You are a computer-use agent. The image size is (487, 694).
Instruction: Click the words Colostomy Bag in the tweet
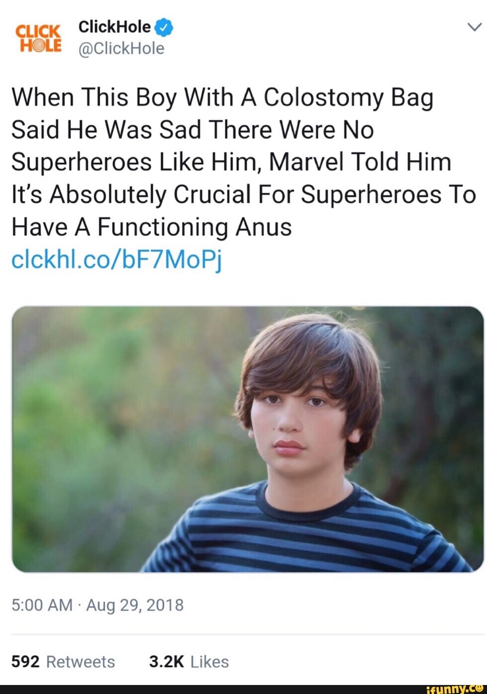348,97
